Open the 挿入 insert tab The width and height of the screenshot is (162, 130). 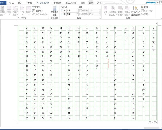pos(20,3)
